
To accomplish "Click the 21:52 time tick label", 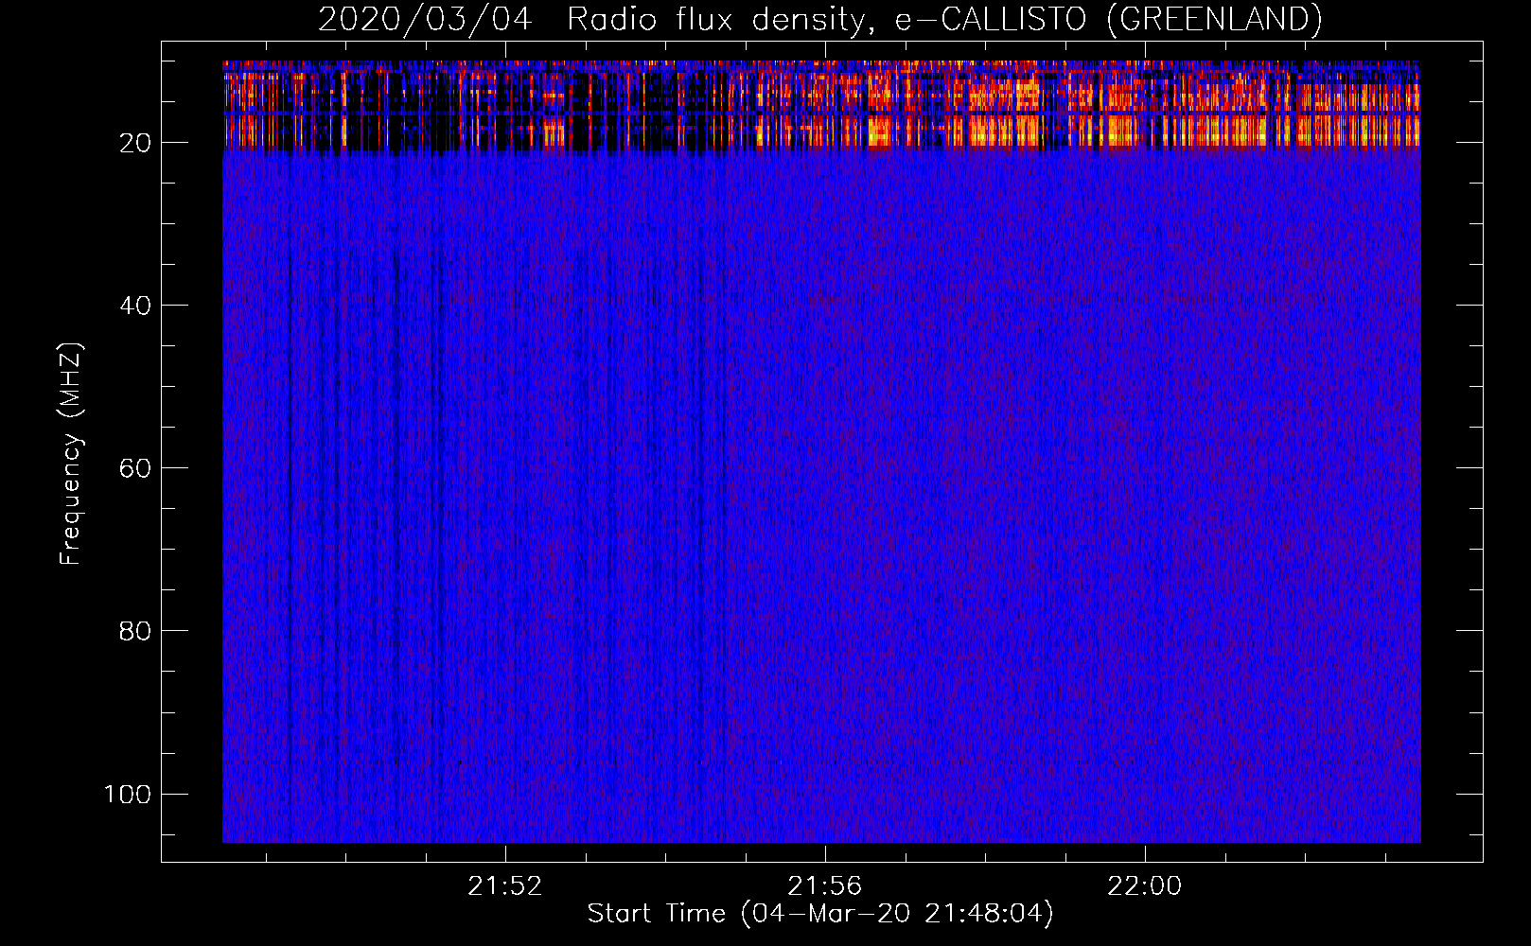I will (x=505, y=886).
